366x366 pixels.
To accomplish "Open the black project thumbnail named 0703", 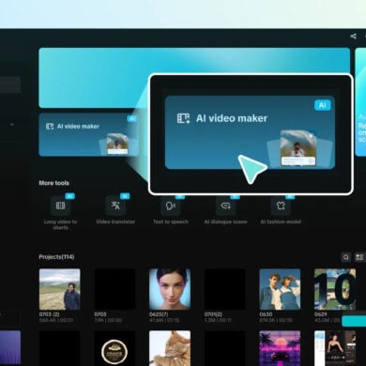I will click(x=114, y=289).
